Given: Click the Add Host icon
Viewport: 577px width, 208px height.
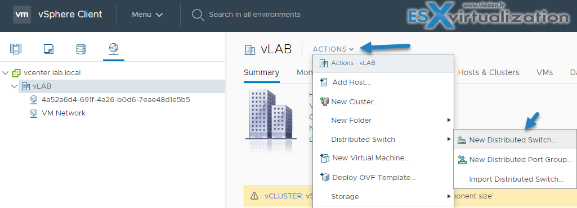Looking at the screenshot, I should [x=324, y=82].
